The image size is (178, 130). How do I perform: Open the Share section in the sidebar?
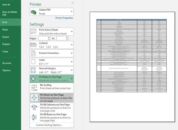(x=11, y=30)
